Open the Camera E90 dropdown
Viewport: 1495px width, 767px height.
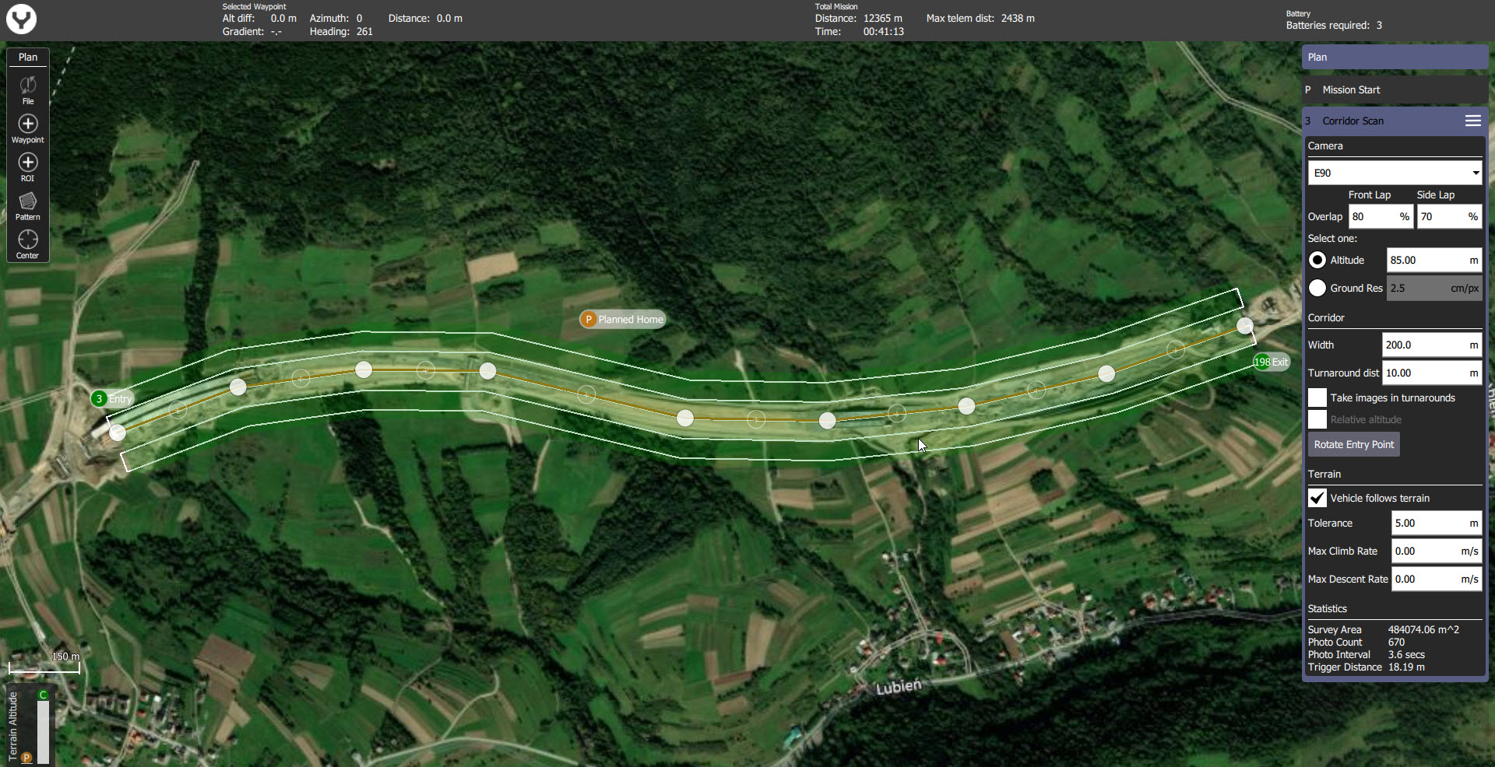[1394, 173]
